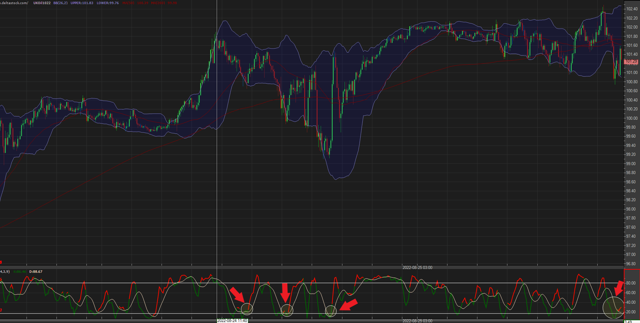Click the 40.00 stochastic axis level
The height and width of the screenshot is (323, 640).
point(631,302)
